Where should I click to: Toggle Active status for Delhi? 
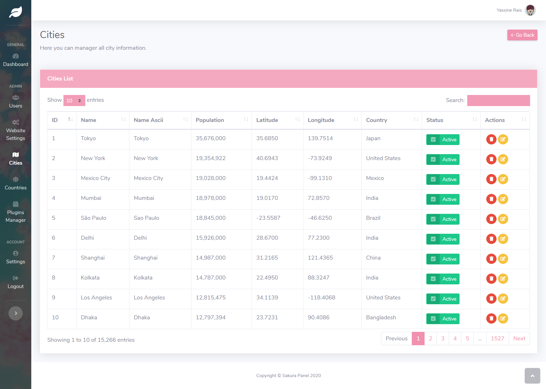pos(443,239)
